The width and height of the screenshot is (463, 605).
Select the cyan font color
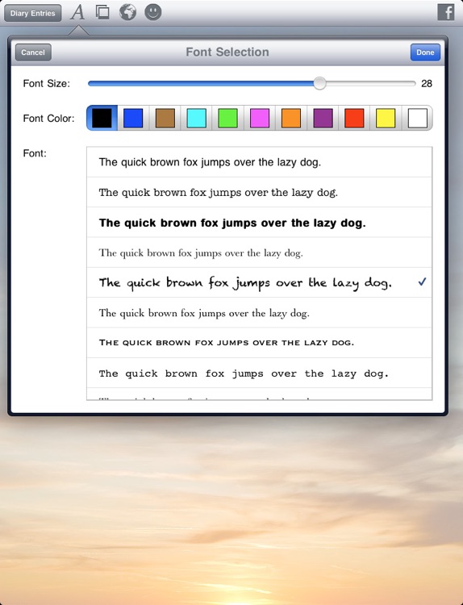pyautogui.click(x=196, y=118)
